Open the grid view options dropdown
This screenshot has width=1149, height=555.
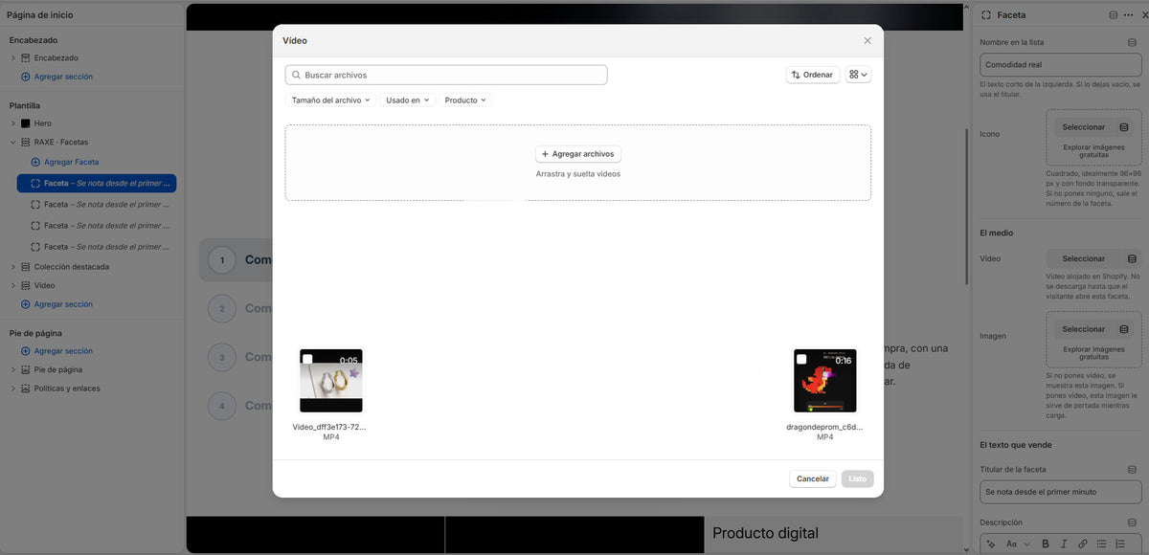point(858,75)
